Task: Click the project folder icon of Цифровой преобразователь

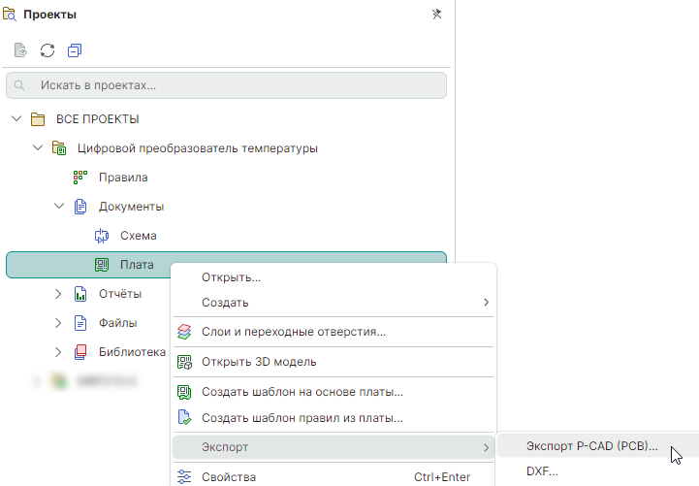Action: click(59, 148)
